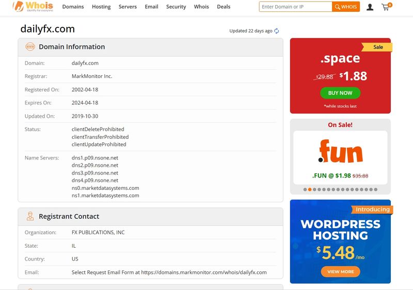Click the markmonitor request email form text
This screenshot has width=413, height=290.
[x=169, y=272]
